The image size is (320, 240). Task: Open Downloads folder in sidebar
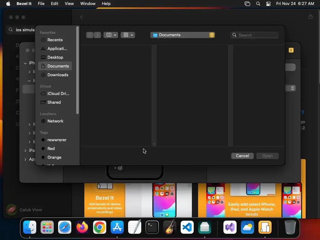(55, 75)
